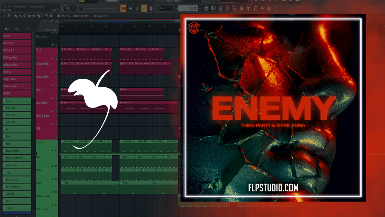Select the Reese Bass pattern in picker
Image resolution: width=385 pixels, height=217 pixels.
tap(17, 86)
